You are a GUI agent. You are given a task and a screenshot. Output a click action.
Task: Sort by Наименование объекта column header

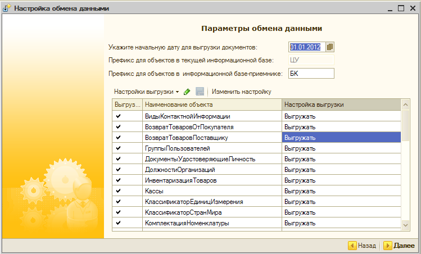coord(211,105)
